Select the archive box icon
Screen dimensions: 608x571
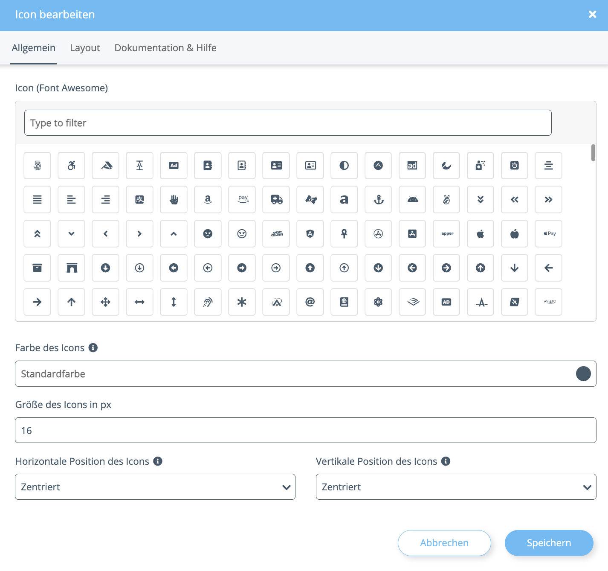[38, 268]
